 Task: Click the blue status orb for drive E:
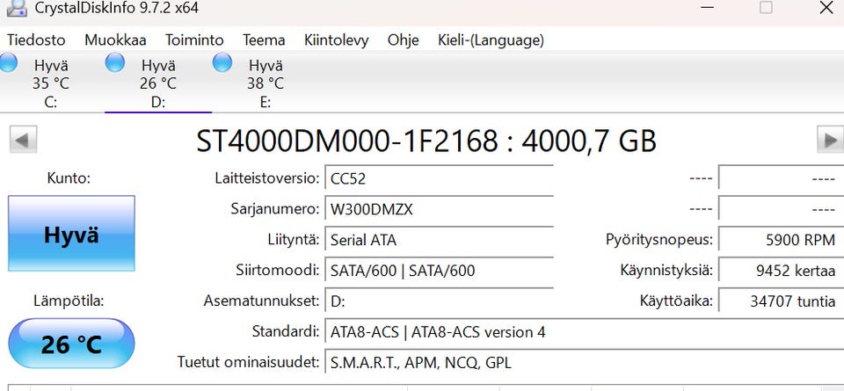(222, 62)
